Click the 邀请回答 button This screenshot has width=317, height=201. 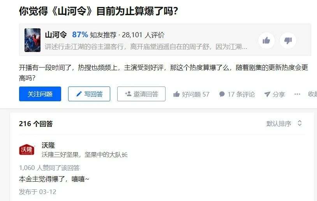[x=141, y=94]
